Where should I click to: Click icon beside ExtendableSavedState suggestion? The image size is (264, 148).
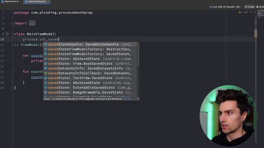(46, 88)
